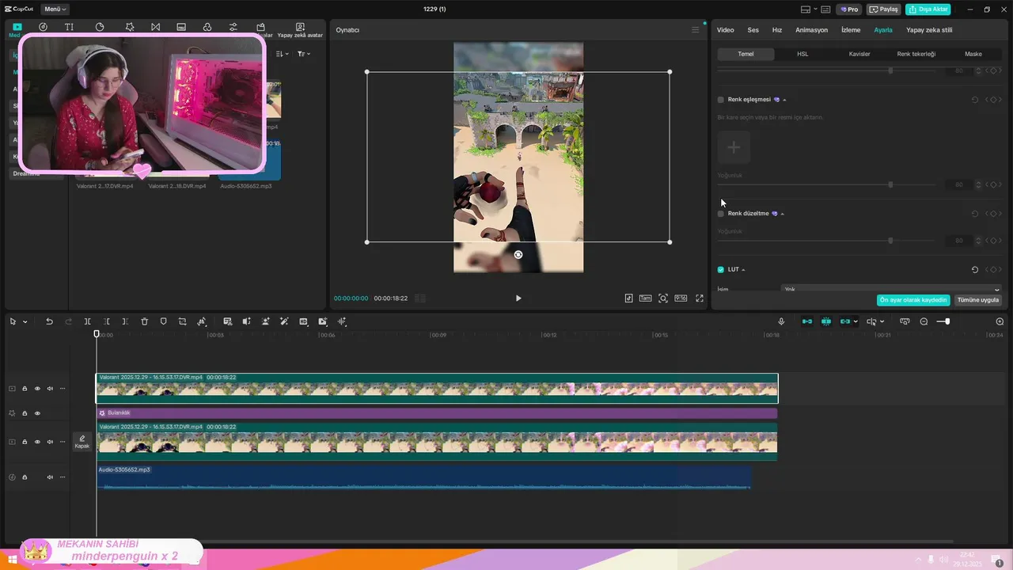Click the crop icon in timeline toolbar
Image resolution: width=1013 pixels, height=570 pixels.
click(182, 321)
